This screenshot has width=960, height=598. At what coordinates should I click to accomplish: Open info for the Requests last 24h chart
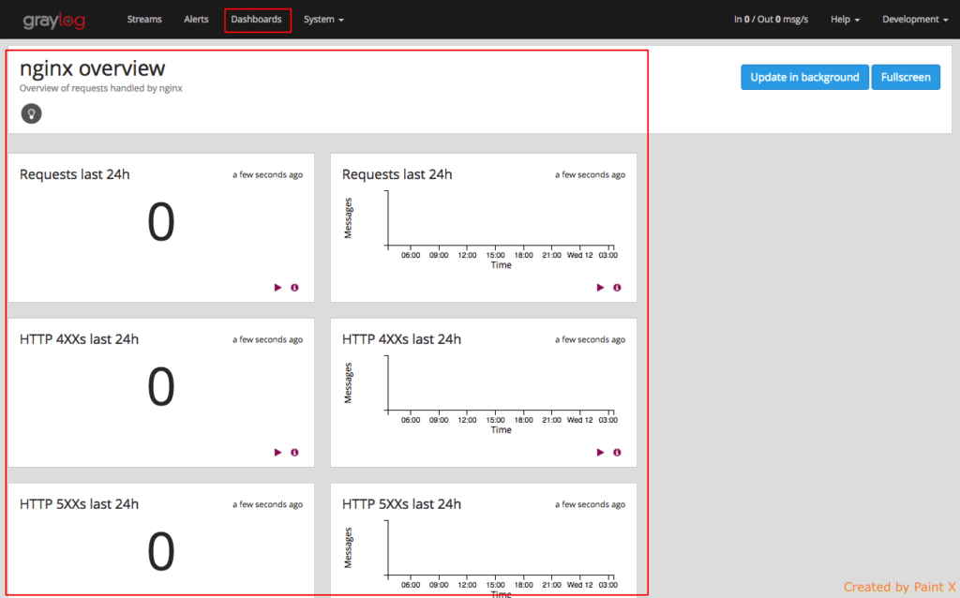pyautogui.click(x=617, y=288)
